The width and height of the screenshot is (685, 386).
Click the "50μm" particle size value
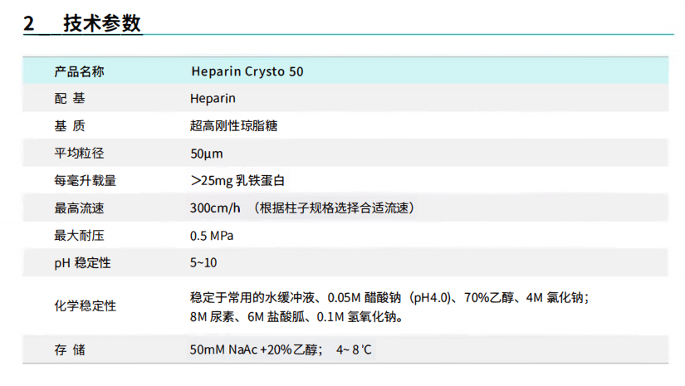tap(207, 154)
